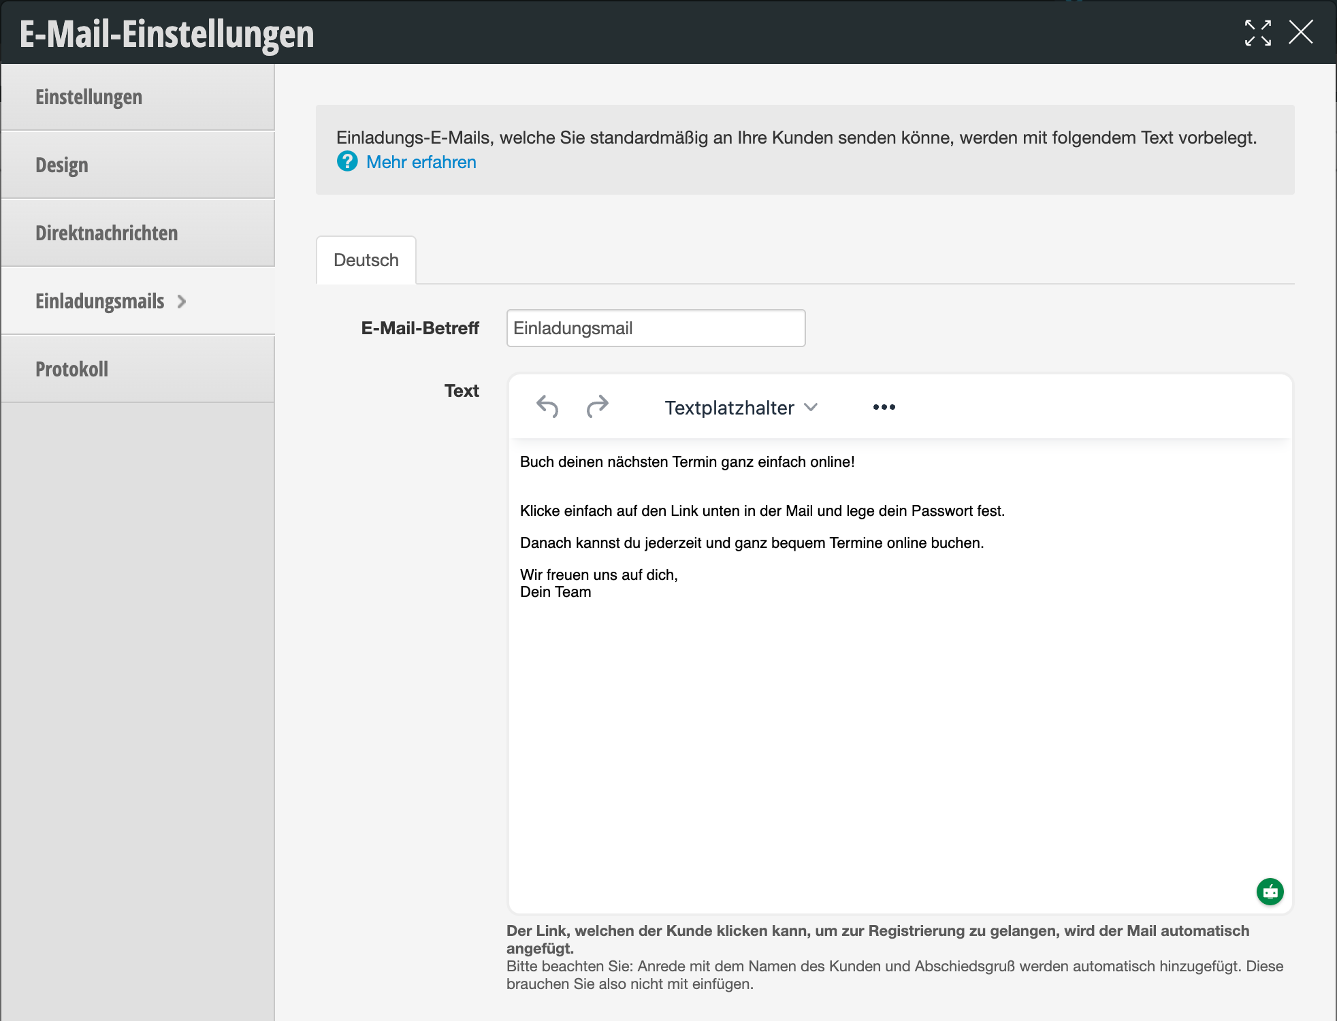Image resolution: width=1337 pixels, height=1021 pixels.
Task: Click the Textplatzhalter dropdown arrow
Action: [810, 407]
